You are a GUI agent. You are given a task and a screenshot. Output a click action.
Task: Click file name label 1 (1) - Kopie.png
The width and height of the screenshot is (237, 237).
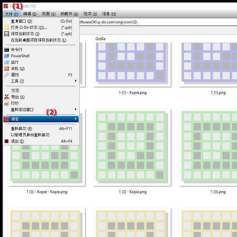(133, 93)
